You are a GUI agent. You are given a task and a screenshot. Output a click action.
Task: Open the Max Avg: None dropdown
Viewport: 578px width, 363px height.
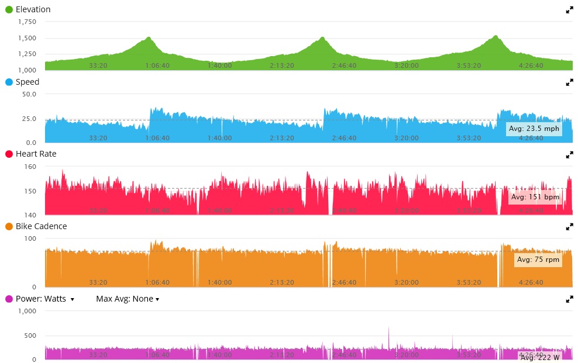(x=128, y=299)
